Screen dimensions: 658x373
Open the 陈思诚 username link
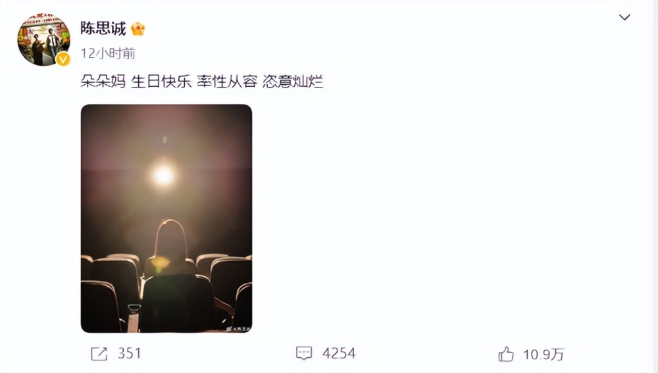point(103,28)
